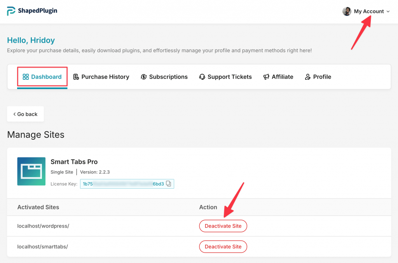The height and width of the screenshot is (263, 398).
Task: Click the Smart Tabs Pro title
Action: (x=74, y=162)
